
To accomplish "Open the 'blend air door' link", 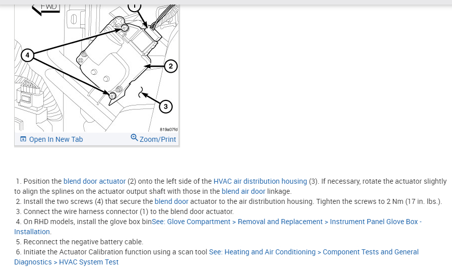I will coord(243,191).
